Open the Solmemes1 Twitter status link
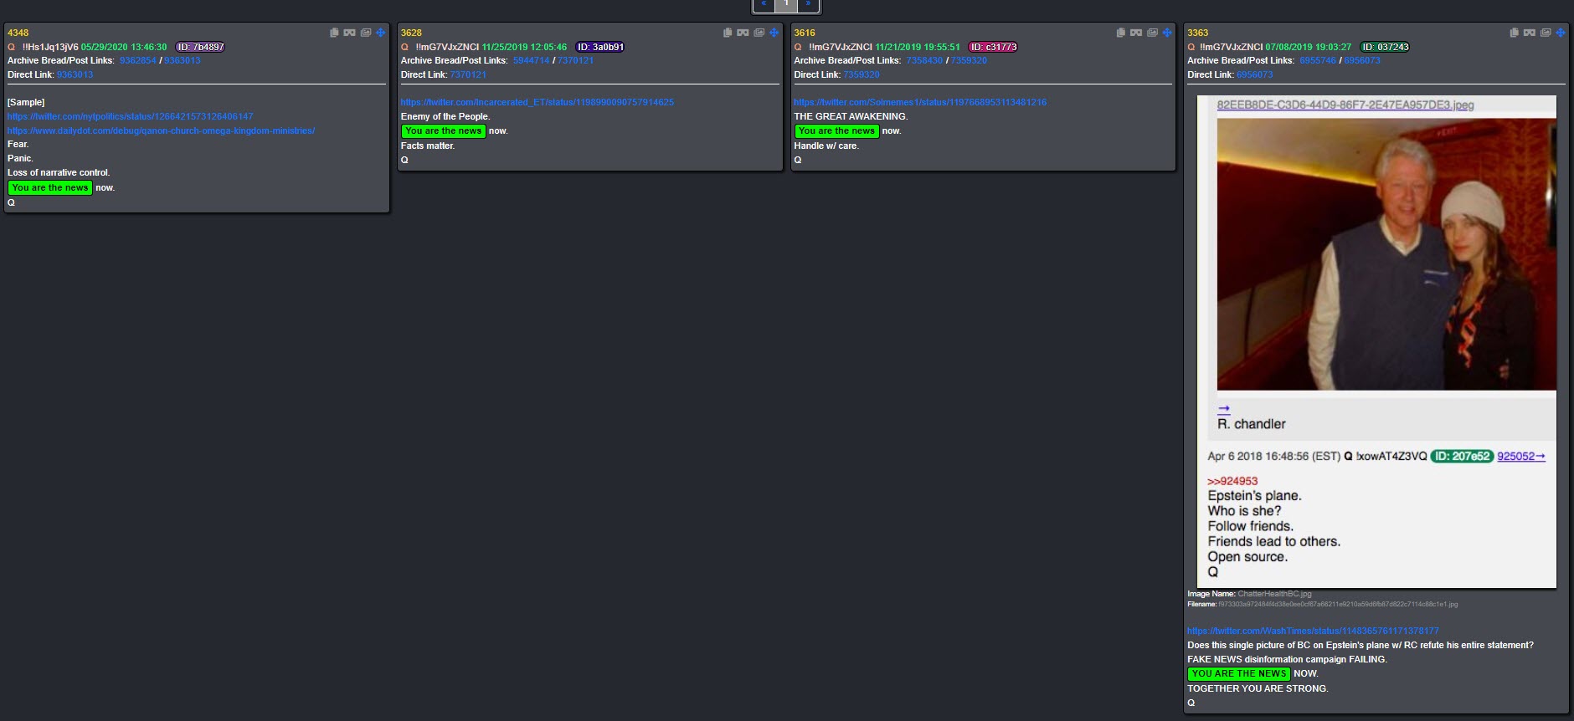 coord(920,102)
